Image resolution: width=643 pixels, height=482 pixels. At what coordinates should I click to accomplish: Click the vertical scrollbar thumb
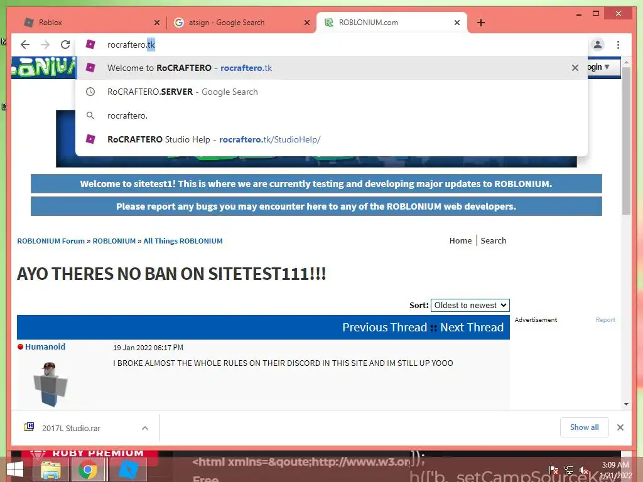pos(626,141)
